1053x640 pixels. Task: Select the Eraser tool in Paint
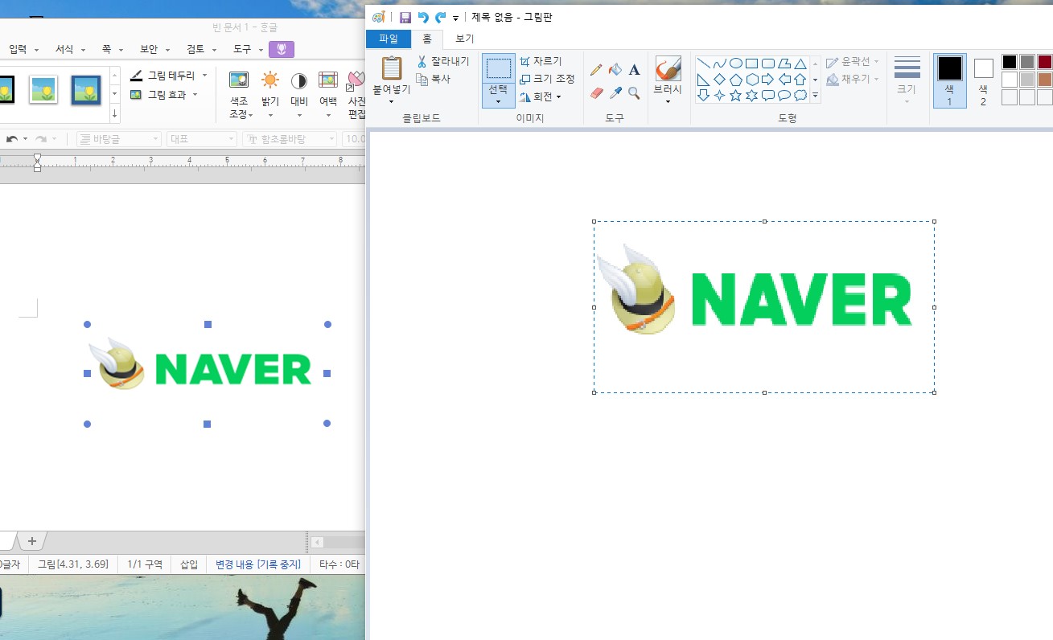point(596,93)
